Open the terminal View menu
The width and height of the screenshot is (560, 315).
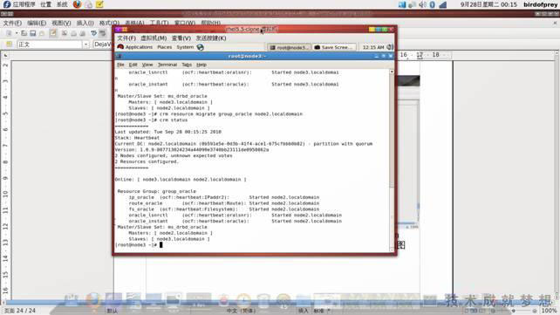[x=147, y=65]
